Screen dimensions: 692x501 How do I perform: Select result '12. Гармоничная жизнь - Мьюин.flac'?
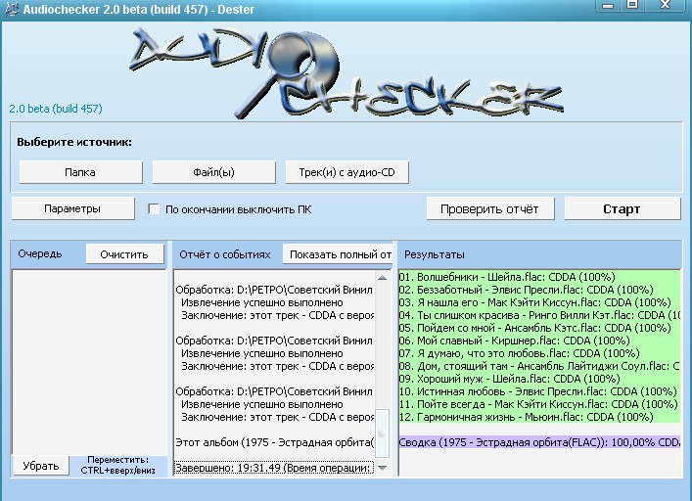pyautogui.click(x=526, y=417)
